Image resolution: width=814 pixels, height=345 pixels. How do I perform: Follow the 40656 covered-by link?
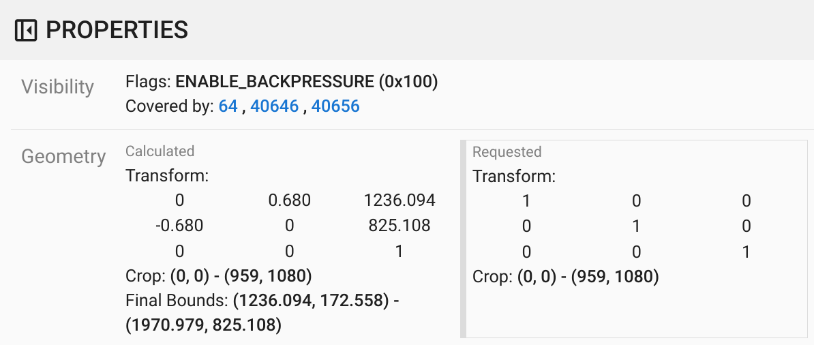(335, 106)
